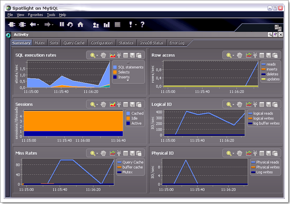Image resolution: width=290 pixels, height=204 pixels.
Task: Open the File menu
Action: point(10,15)
